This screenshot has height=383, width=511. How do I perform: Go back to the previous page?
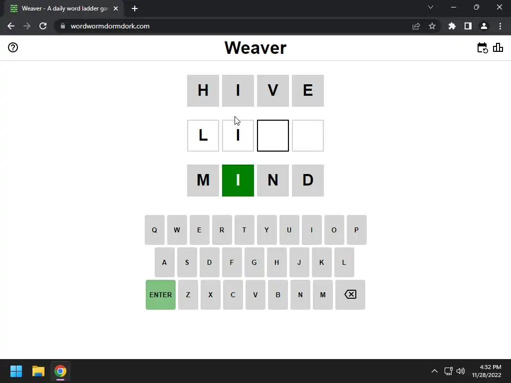pyautogui.click(x=11, y=26)
